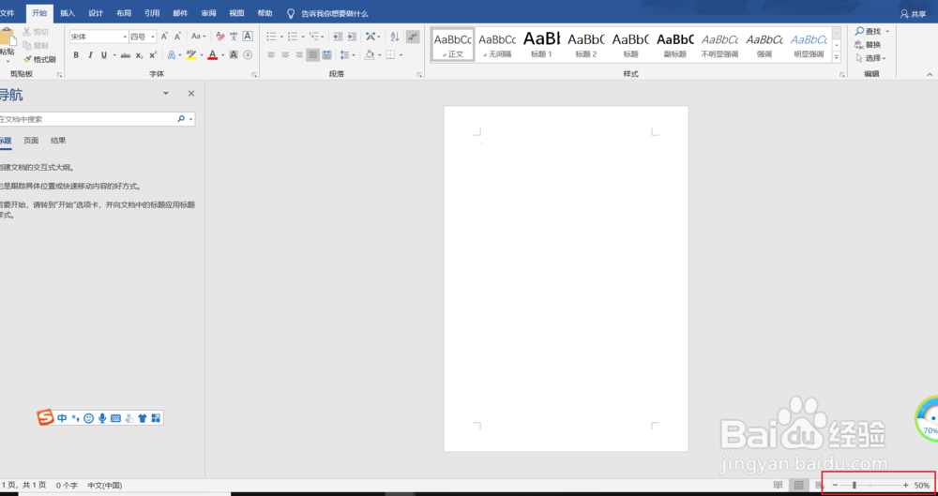
Task: Toggle italic formatting (I)
Action: [90, 55]
